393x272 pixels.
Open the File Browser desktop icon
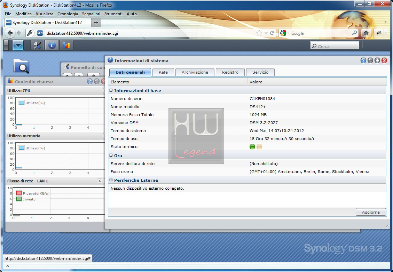(x=21, y=66)
